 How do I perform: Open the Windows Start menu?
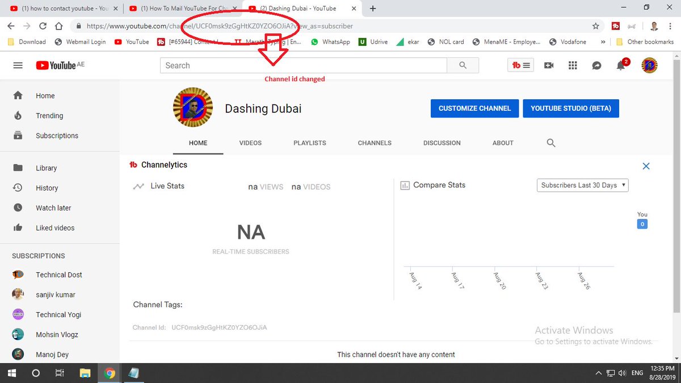(11, 373)
